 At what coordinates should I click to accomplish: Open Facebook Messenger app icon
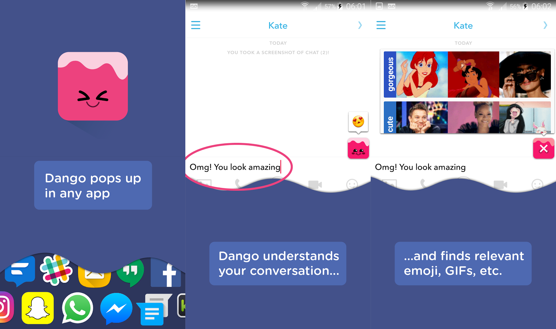116,309
